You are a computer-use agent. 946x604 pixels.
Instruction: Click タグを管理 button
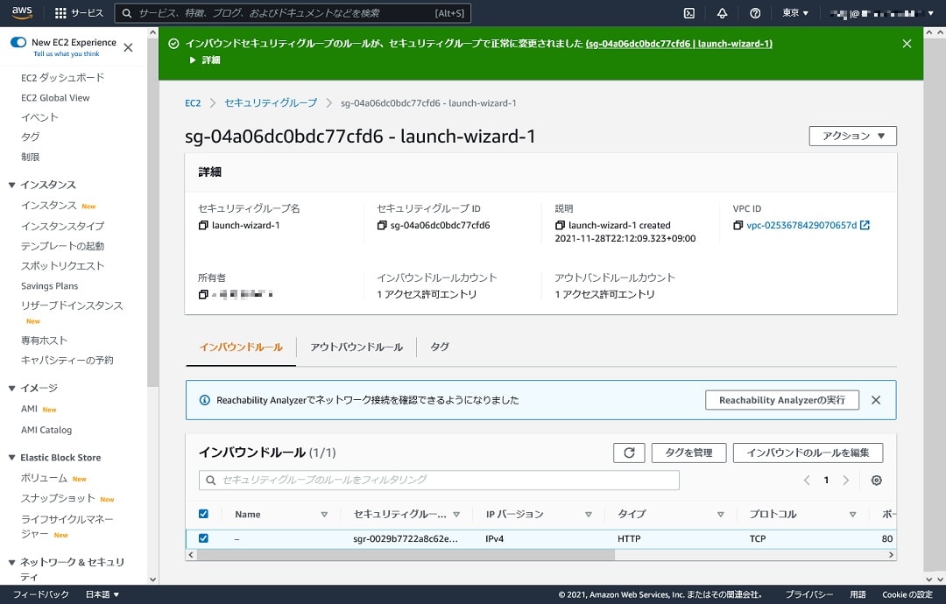click(688, 453)
